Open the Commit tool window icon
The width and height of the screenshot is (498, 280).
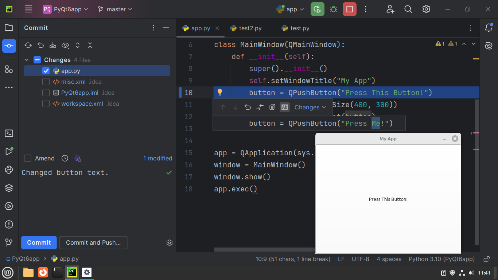pos(9,46)
